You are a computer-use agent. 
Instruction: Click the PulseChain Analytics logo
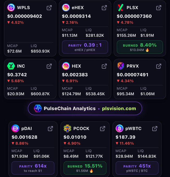(38, 108)
